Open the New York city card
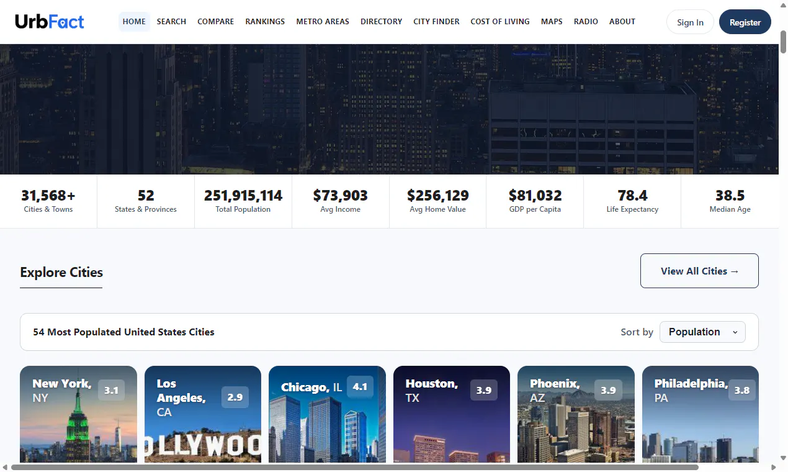 [x=78, y=414]
